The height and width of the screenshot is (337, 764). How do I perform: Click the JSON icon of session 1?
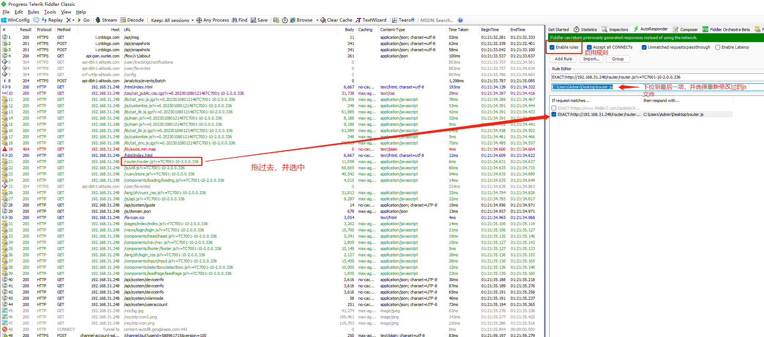point(5,37)
